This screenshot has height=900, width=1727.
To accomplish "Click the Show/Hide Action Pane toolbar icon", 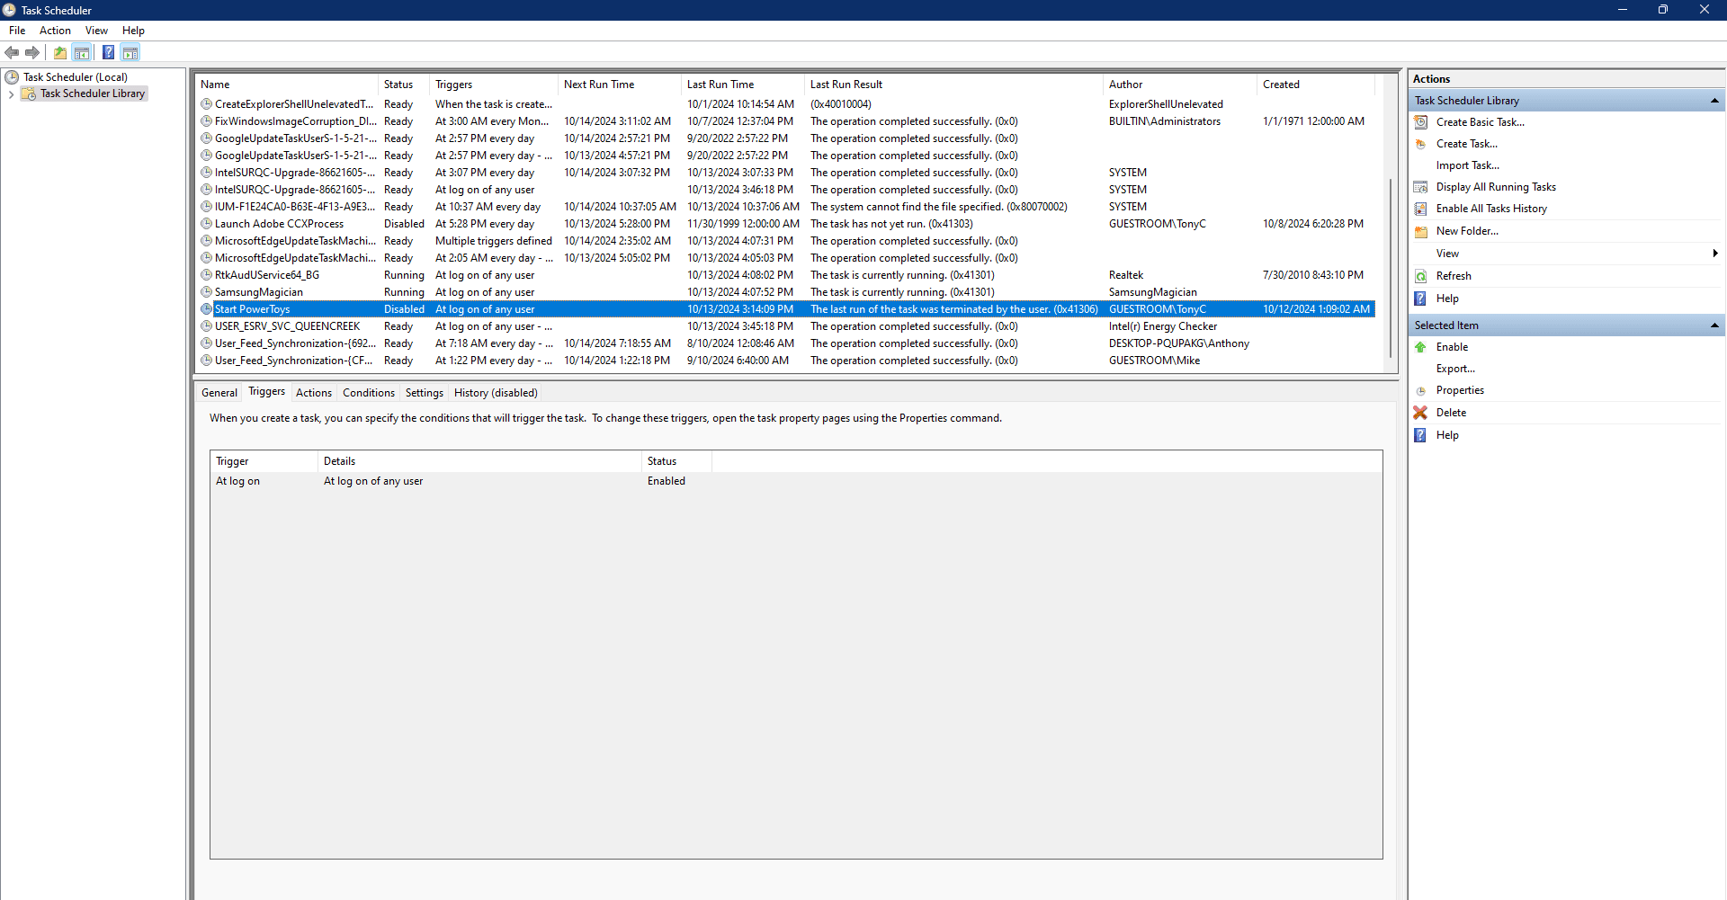I will [130, 52].
